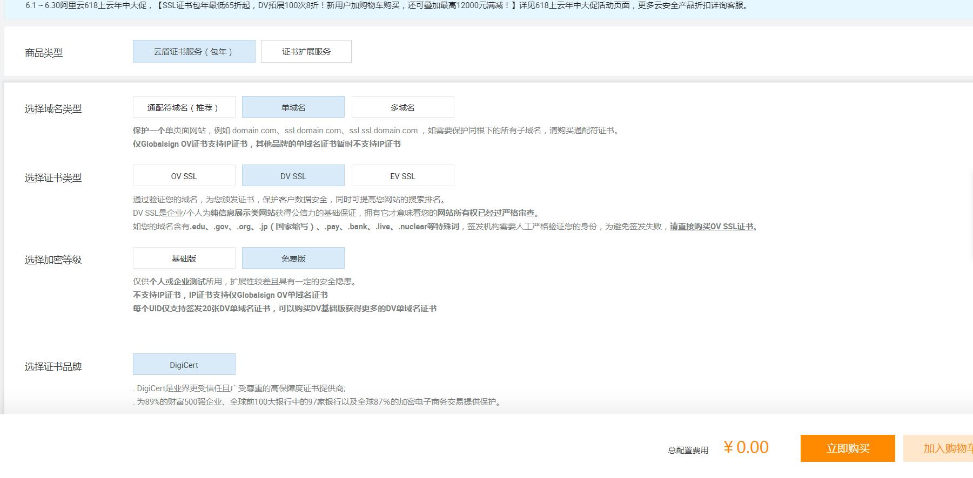Select the 单域名 domain option
This screenshot has height=478, width=973.
pos(293,107)
